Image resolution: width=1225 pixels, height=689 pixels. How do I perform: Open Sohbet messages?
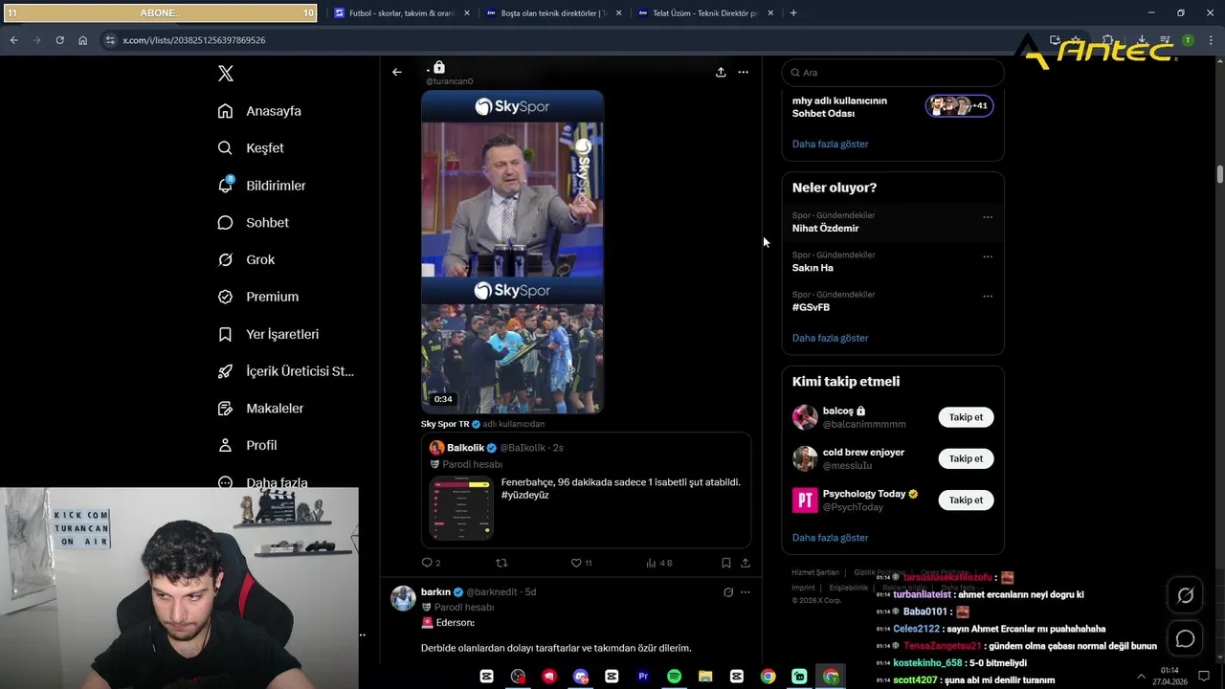click(253, 222)
